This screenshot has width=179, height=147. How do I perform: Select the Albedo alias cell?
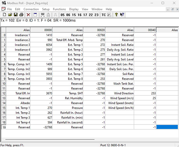click(18, 103)
